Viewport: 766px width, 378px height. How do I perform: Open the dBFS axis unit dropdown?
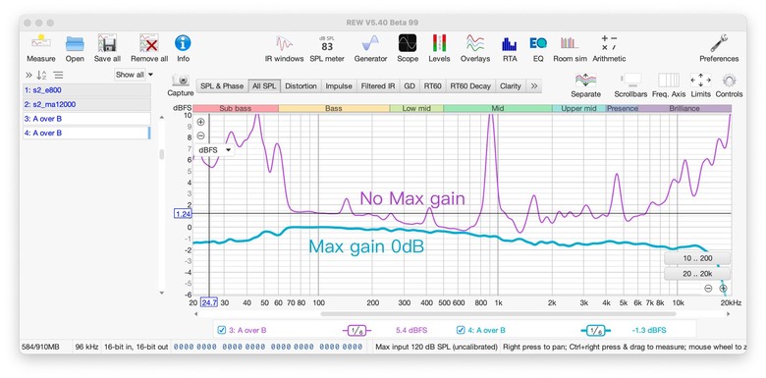pos(214,150)
